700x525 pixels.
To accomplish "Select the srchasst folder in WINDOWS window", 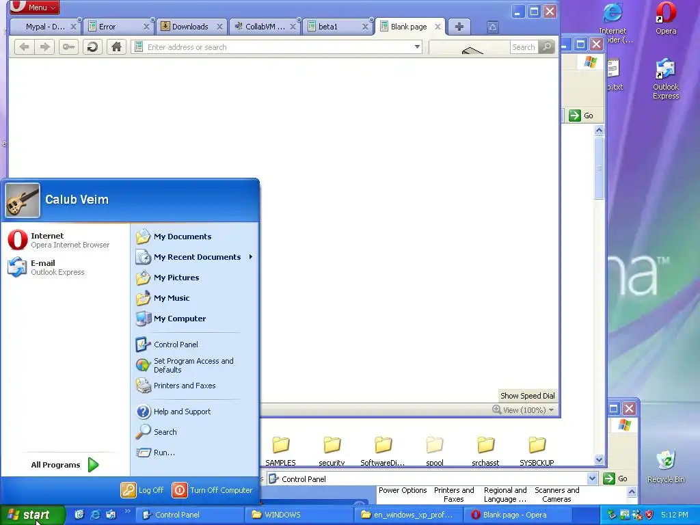I will [485, 451].
